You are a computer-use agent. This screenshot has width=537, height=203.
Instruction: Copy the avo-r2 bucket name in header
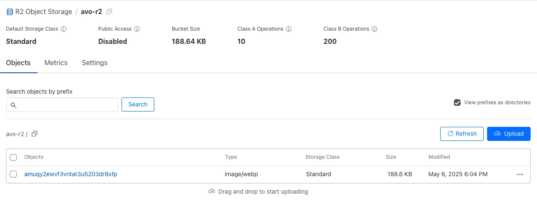pos(109,12)
